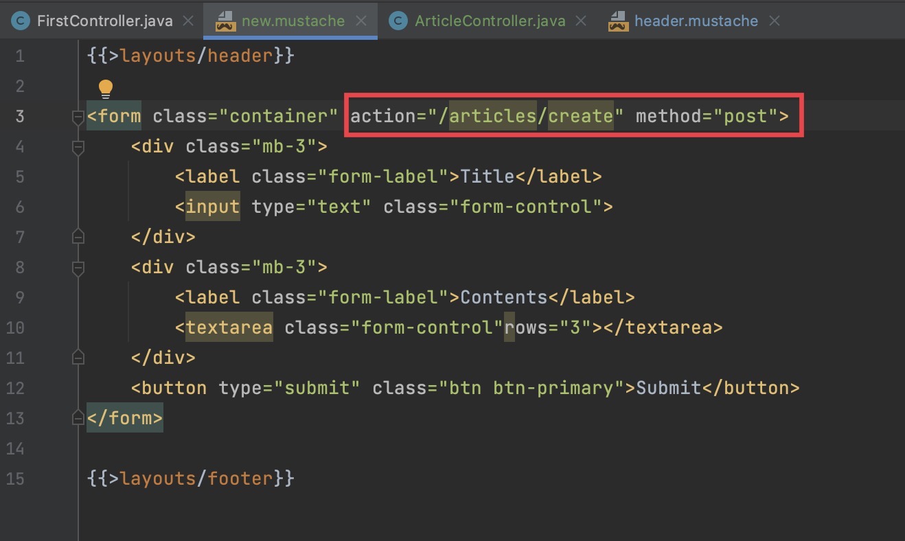Click the opening textarea tag name on line 10
This screenshot has width=905, height=541.
coord(229,327)
